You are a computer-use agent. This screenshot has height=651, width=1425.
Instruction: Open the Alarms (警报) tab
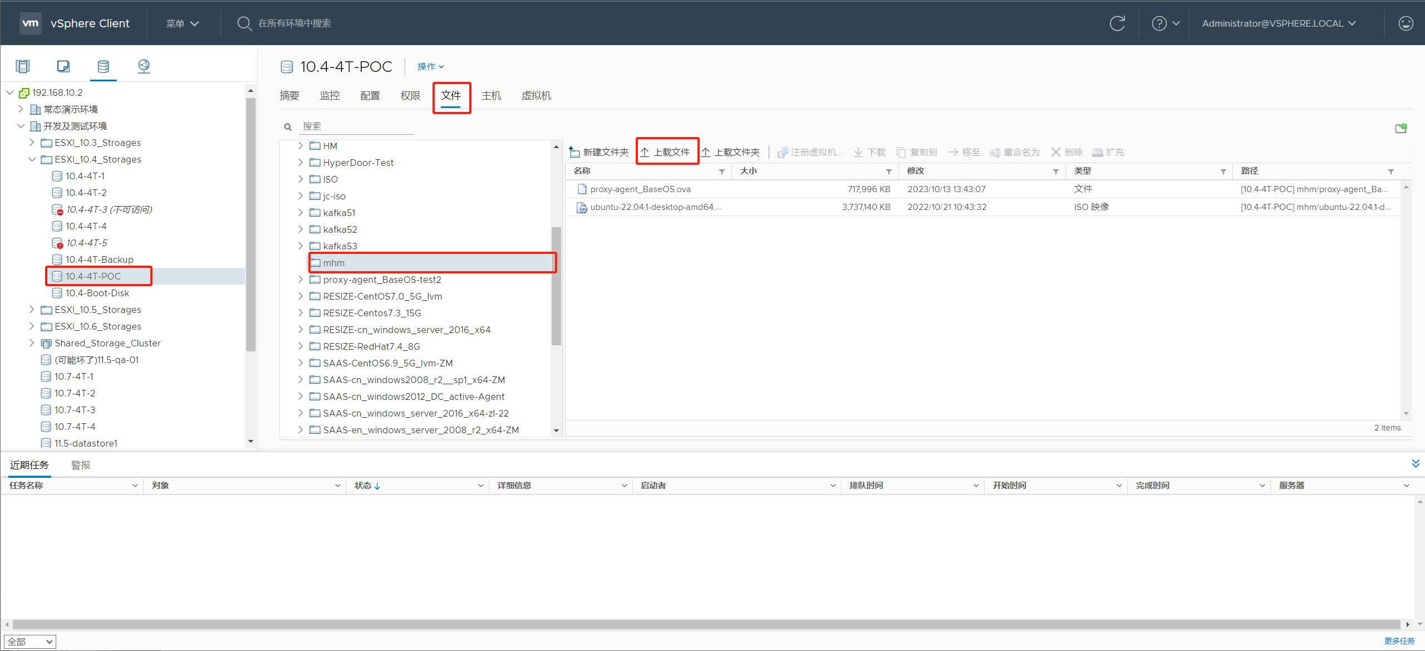pos(81,465)
